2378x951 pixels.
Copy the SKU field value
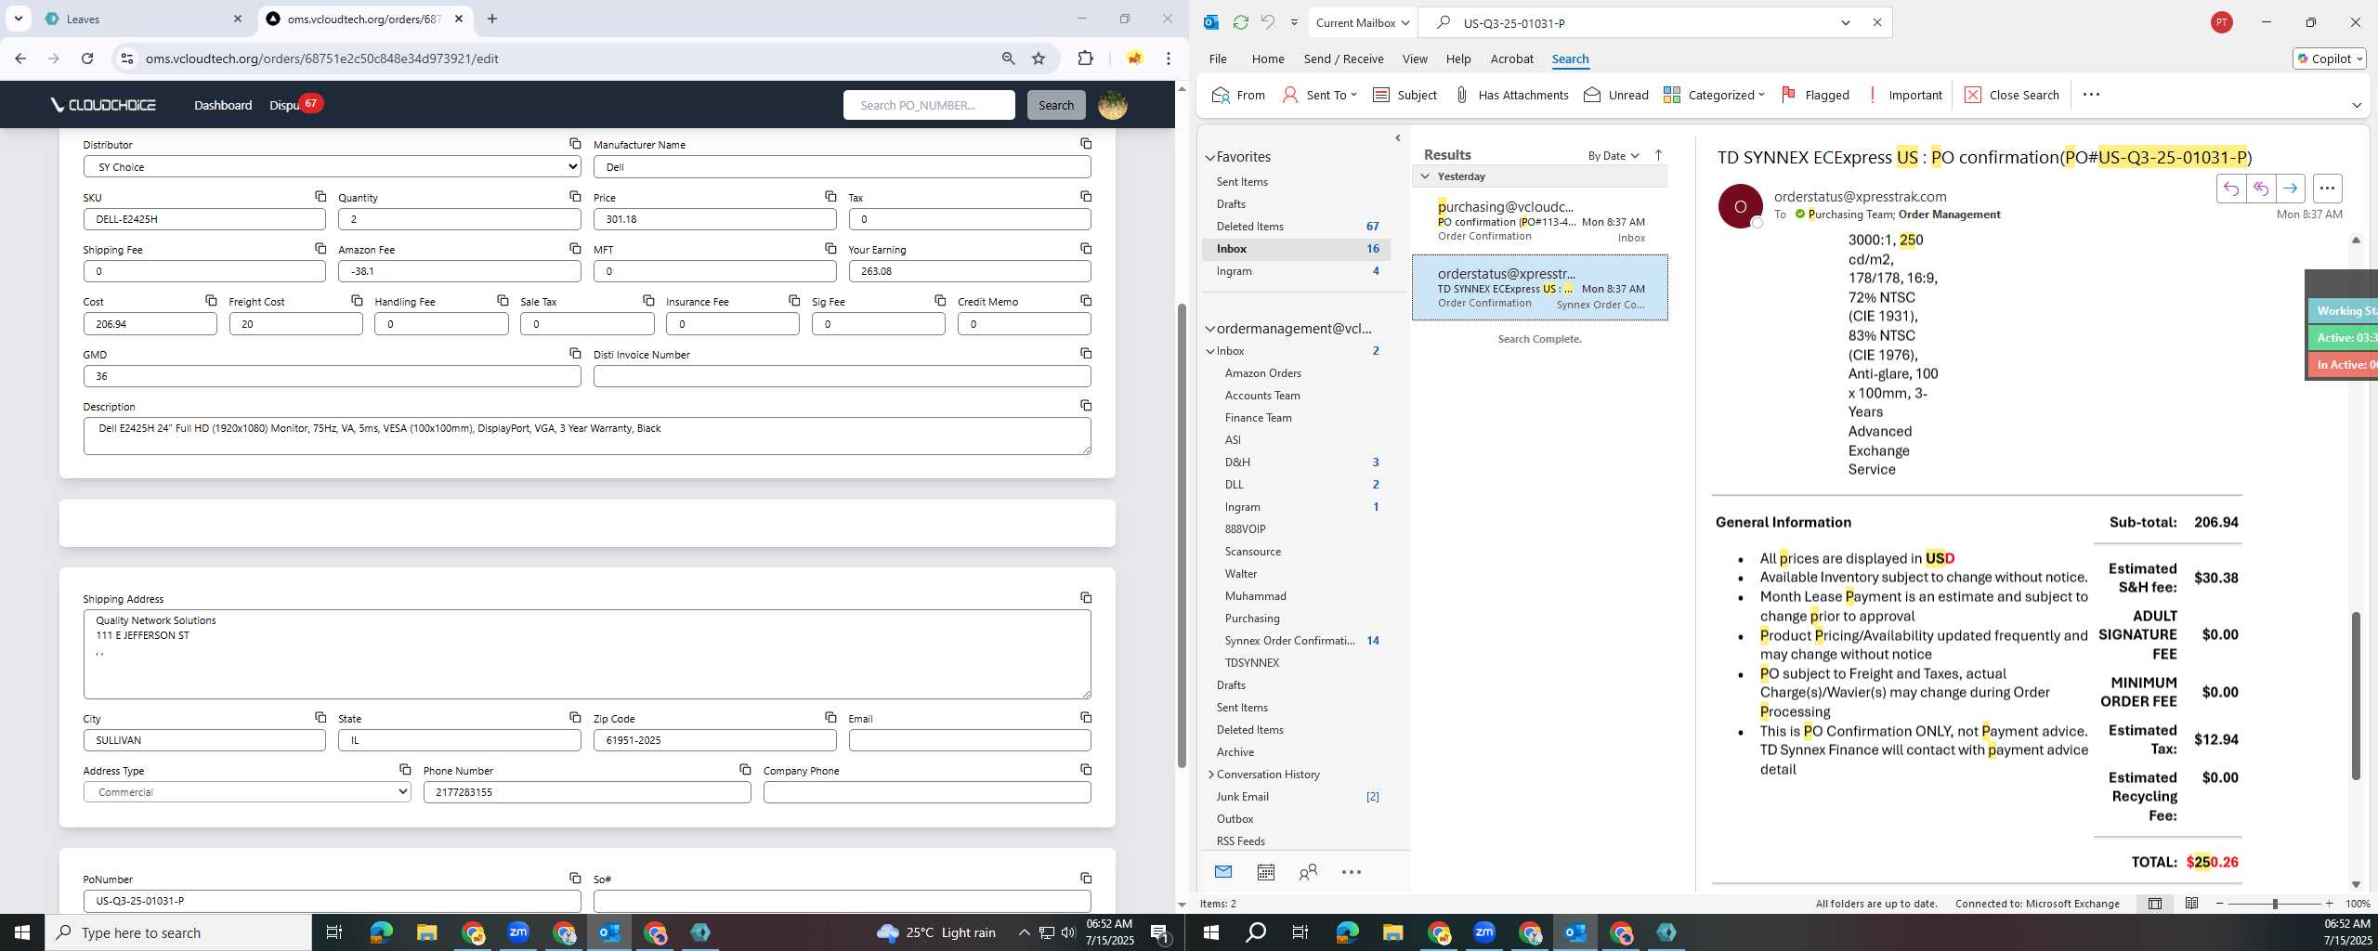(320, 197)
